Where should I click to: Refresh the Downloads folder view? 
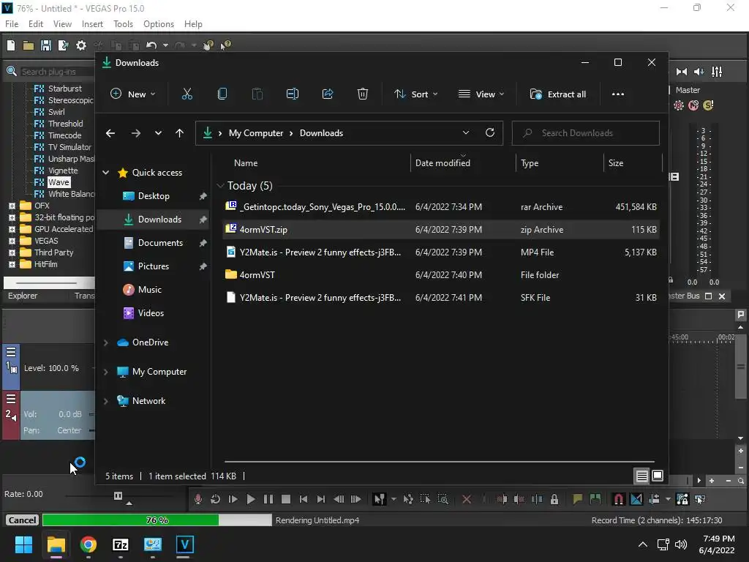pos(490,133)
